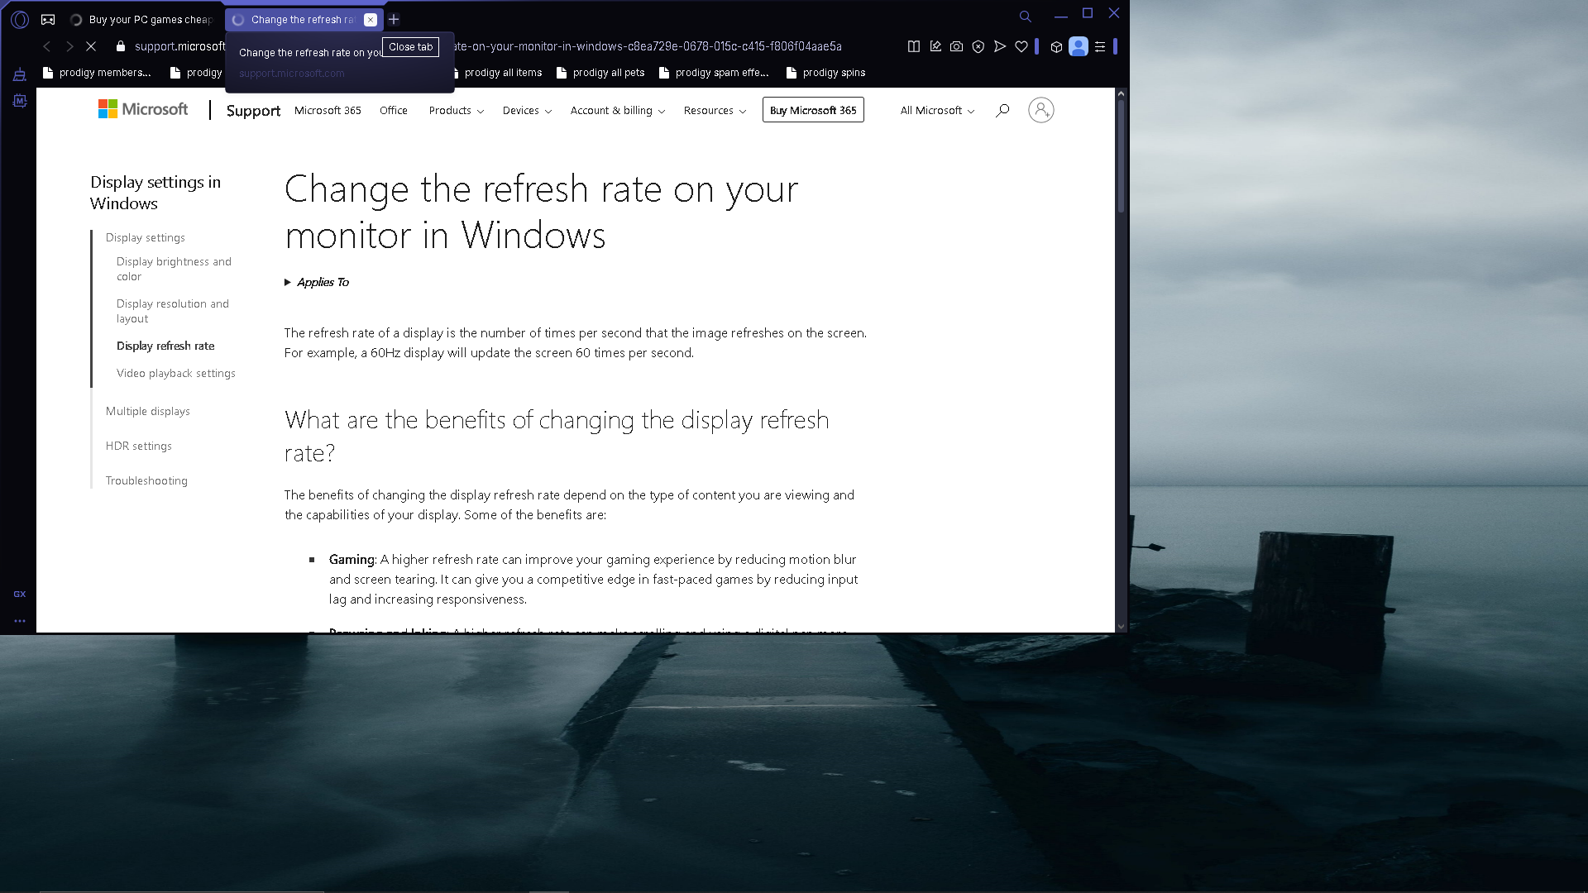
Task: Click the GX icon in the sidebar
Action: point(20,594)
